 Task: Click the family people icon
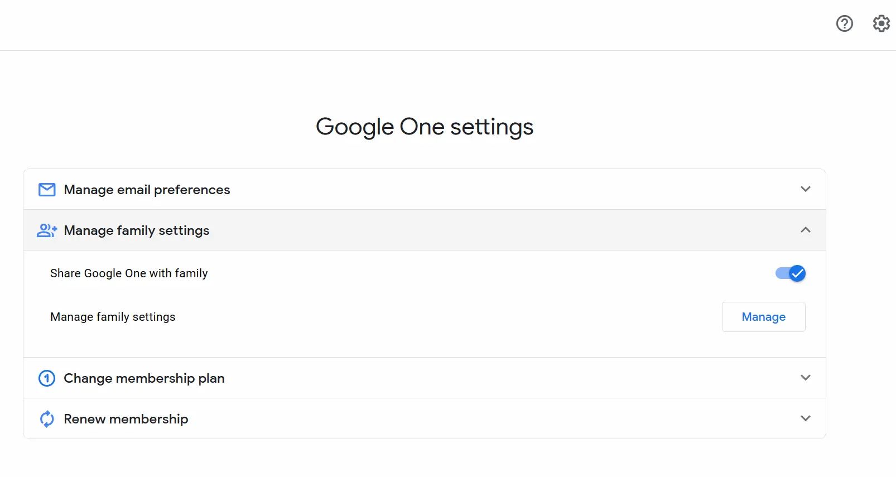47,230
